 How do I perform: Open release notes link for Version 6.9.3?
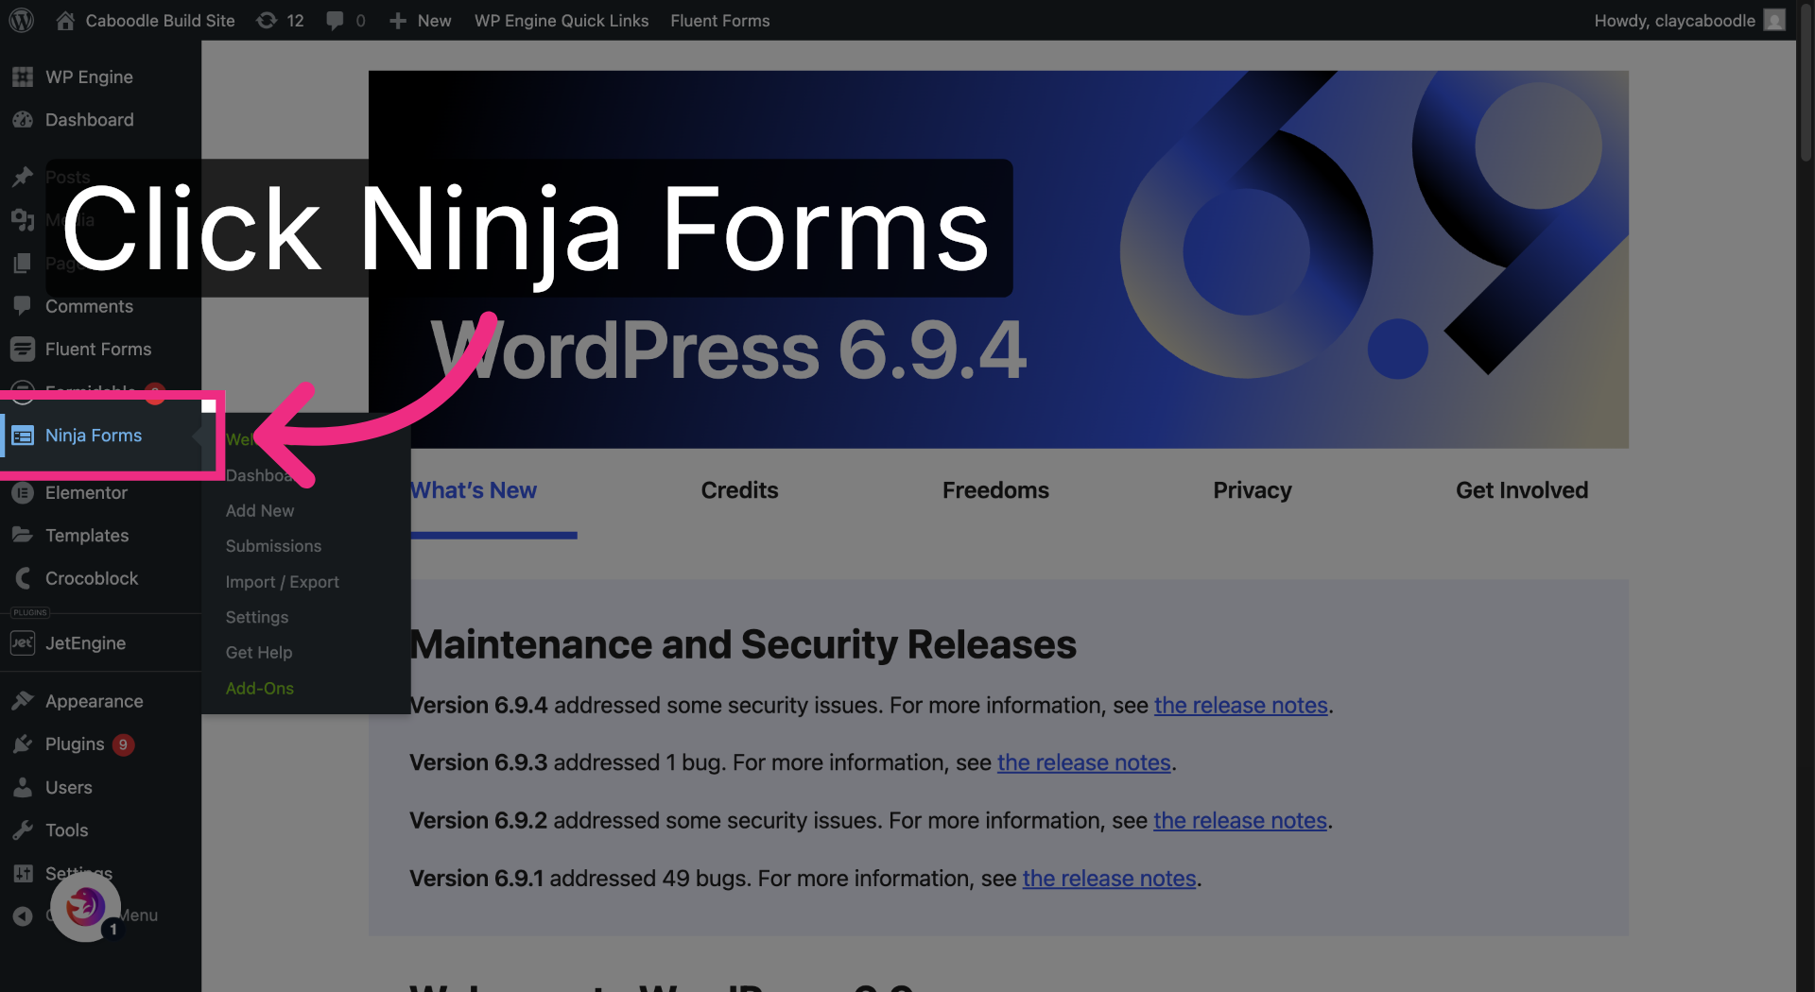(1084, 762)
